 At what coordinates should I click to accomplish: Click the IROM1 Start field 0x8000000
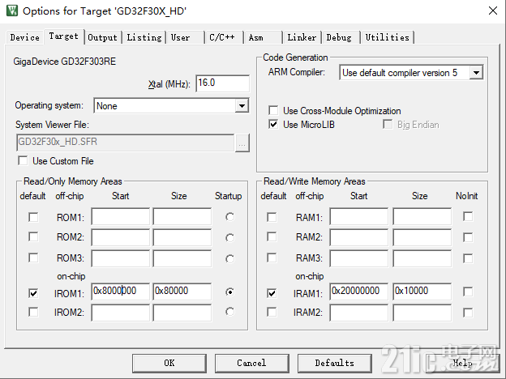point(120,292)
